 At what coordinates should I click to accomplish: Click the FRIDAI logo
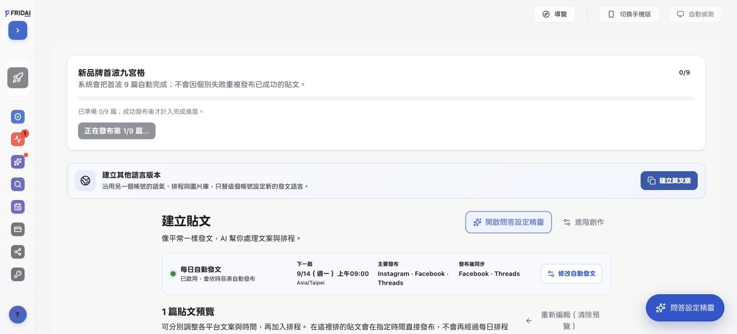tap(18, 13)
